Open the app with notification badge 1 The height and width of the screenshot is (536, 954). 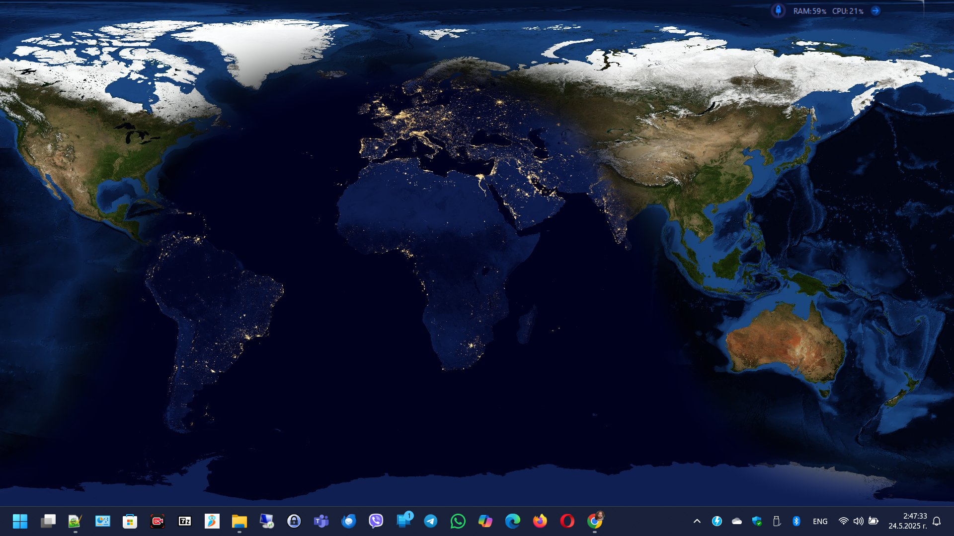[404, 520]
